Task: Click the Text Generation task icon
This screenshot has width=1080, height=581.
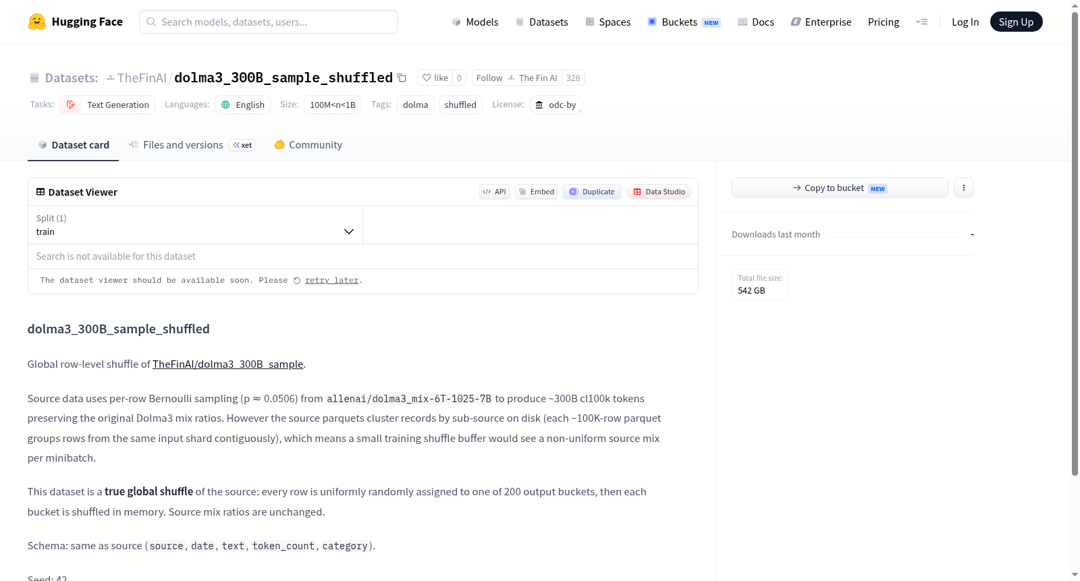Action: 71,105
